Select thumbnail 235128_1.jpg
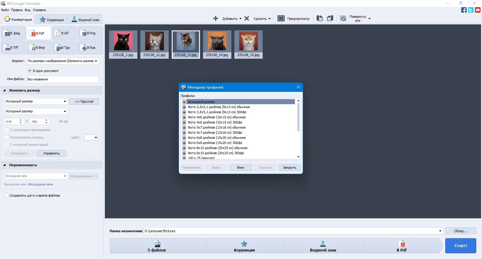Screen dimensions: 482x259 click(123, 44)
